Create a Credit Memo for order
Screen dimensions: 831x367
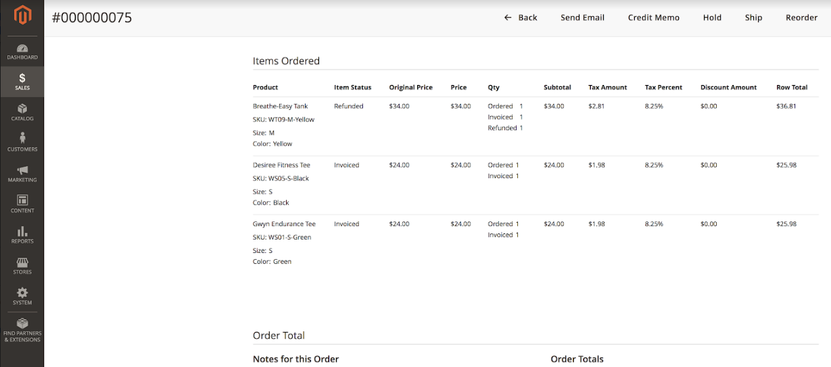(653, 18)
